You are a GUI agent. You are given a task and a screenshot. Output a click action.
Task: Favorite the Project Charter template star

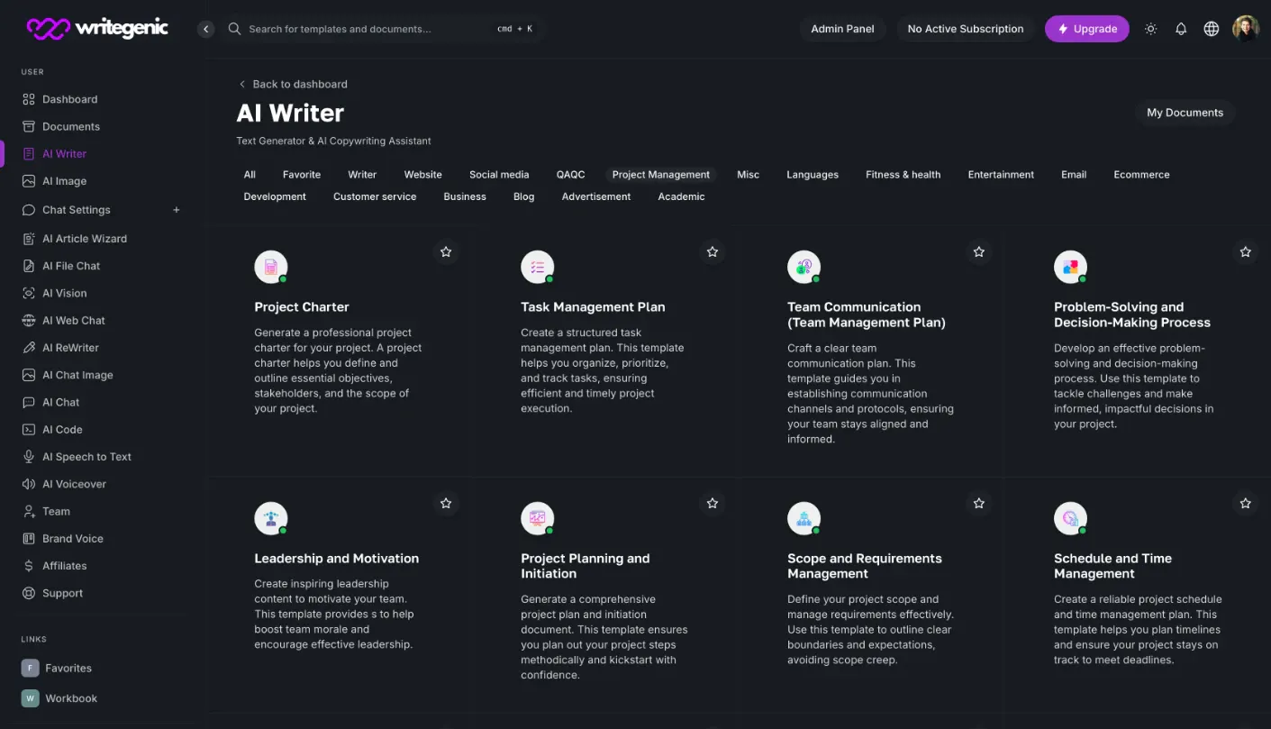pyautogui.click(x=446, y=252)
